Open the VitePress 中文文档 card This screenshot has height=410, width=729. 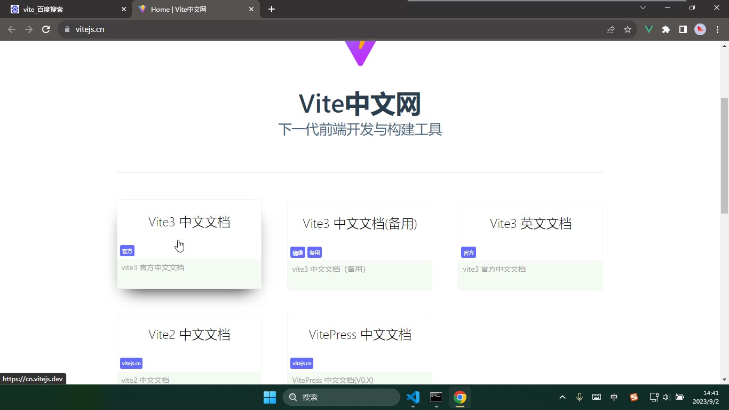pyautogui.click(x=360, y=348)
